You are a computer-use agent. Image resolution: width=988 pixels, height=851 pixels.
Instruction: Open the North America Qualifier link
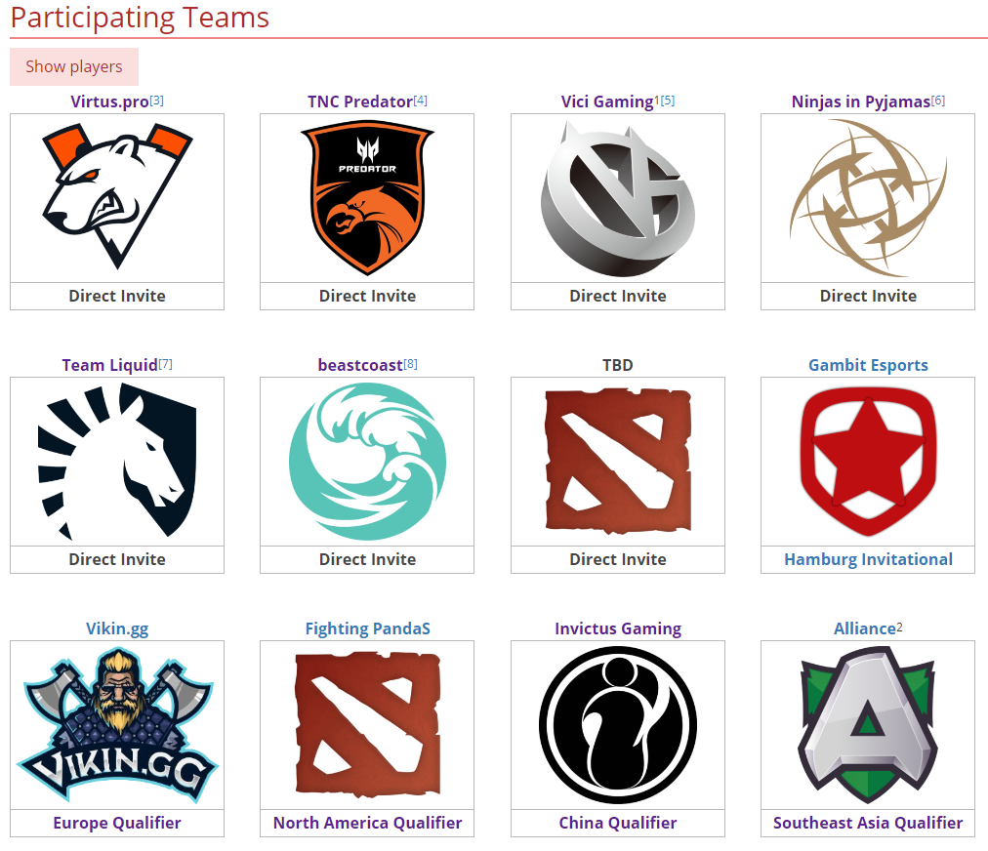(367, 823)
